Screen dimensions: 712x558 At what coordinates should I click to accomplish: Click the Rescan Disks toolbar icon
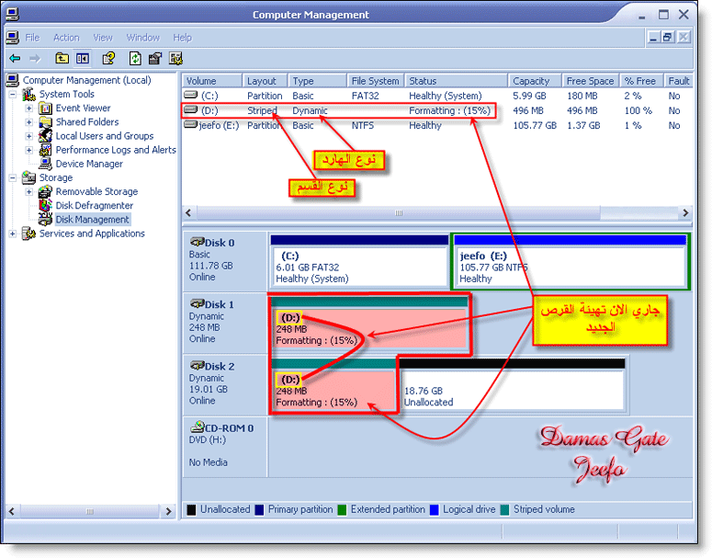click(x=155, y=58)
